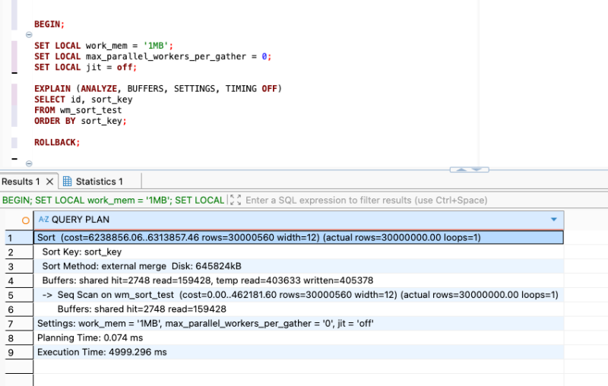608x386 pixels.
Task: Click the up arrow on the panel divider
Action: coord(461,169)
